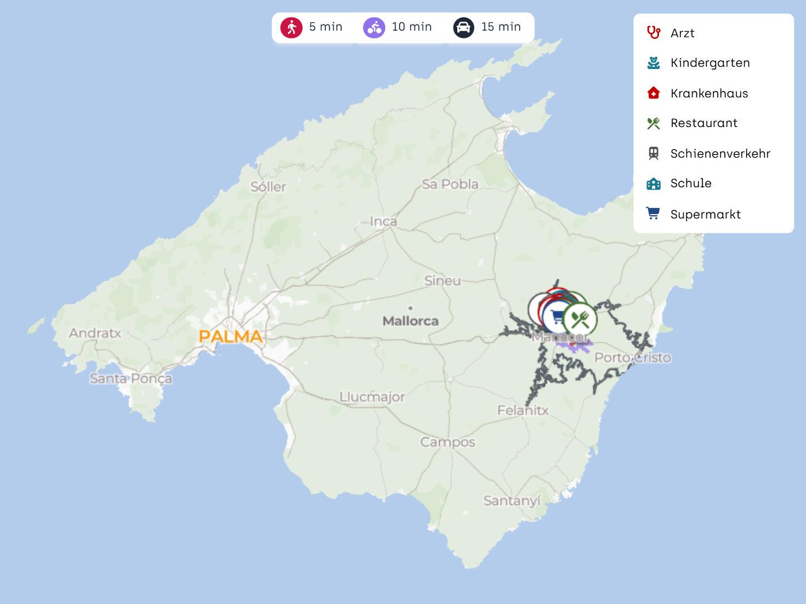This screenshot has width=806, height=604.
Task: Select the 10 min travel time label
Action: coord(411,27)
